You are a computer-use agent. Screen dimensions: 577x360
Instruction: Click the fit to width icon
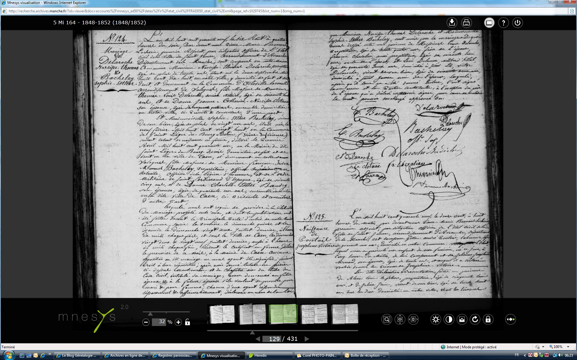pos(413,319)
